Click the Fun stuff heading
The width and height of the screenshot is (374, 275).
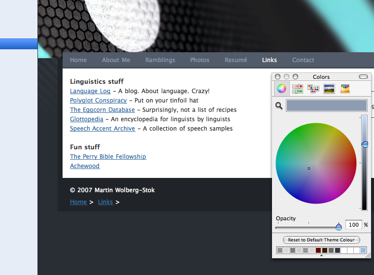pos(85,147)
